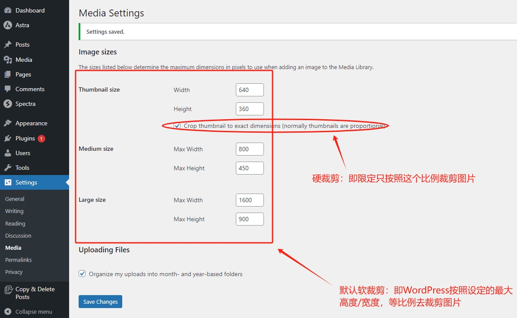Image resolution: width=517 pixels, height=318 pixels.
Task: Open General settings submenu link
Action: point(15,199)
